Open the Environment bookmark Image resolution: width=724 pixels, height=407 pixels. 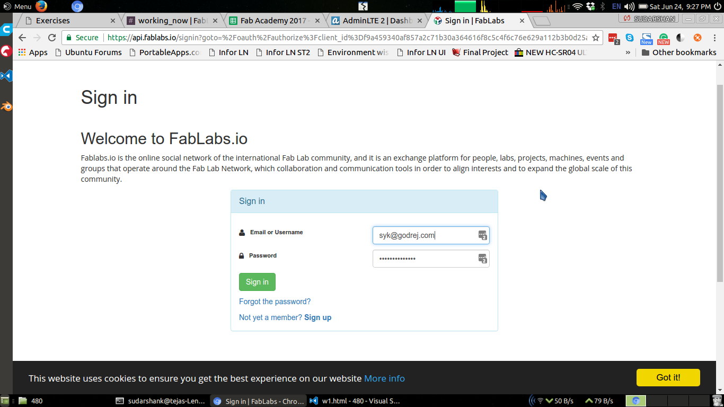tap(353, 52)
